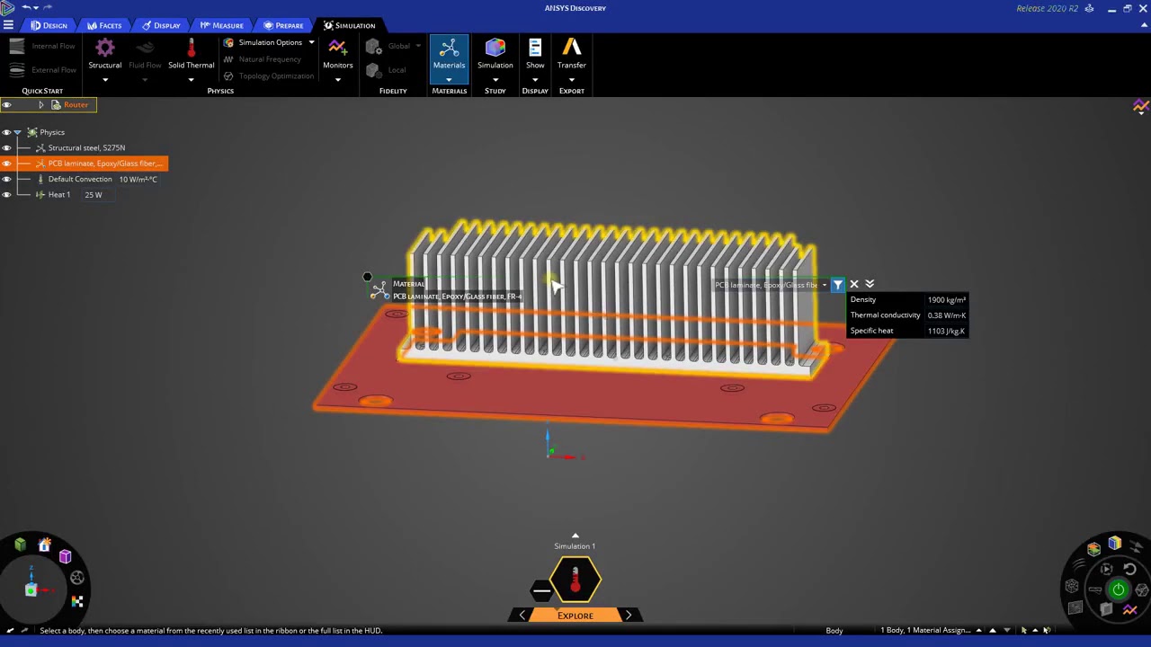Screen dimensions: 1151x647
Task: Switch to the Prepare tab
Action: click(282, 25)
